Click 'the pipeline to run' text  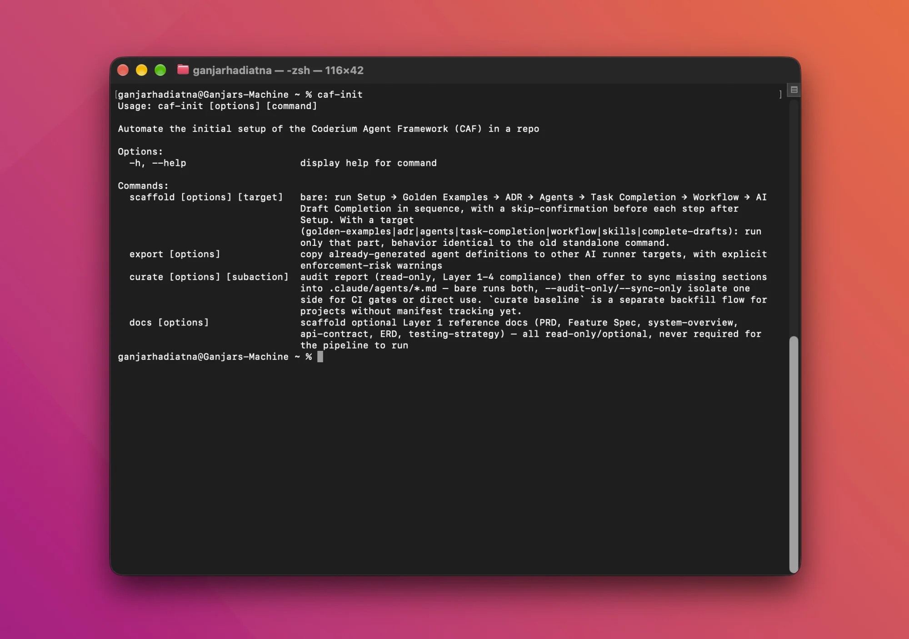[354, 345]
